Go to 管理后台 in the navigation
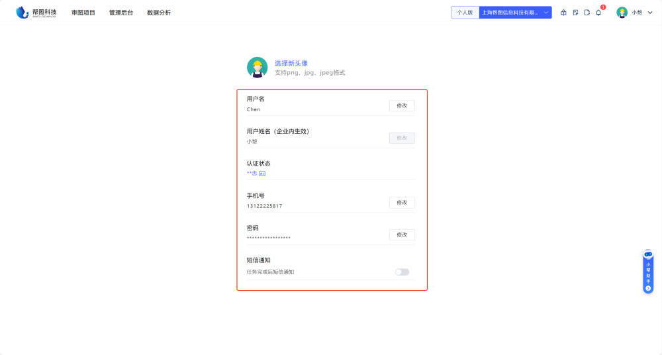 [x=121, y=13]
